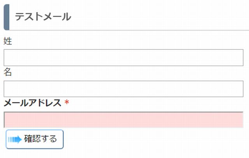Screen dimensions: 249x158
Task: Submit the form with the confirm button
Action: 35,139
